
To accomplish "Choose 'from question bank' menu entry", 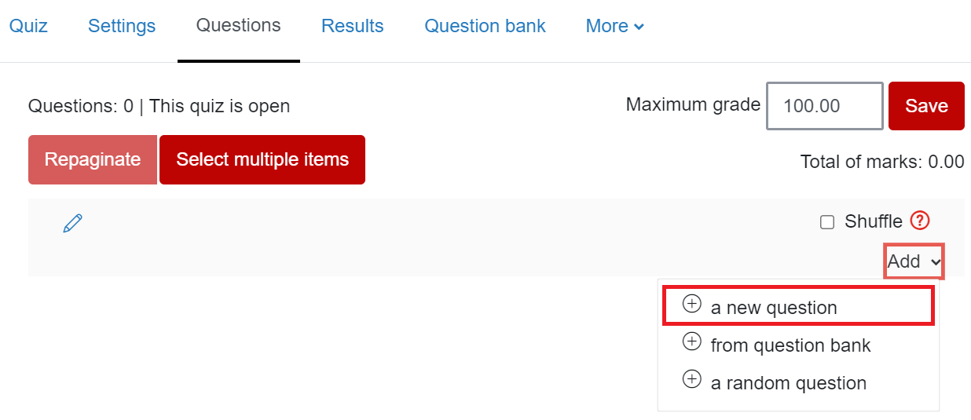I will click(x=790, y=345).
